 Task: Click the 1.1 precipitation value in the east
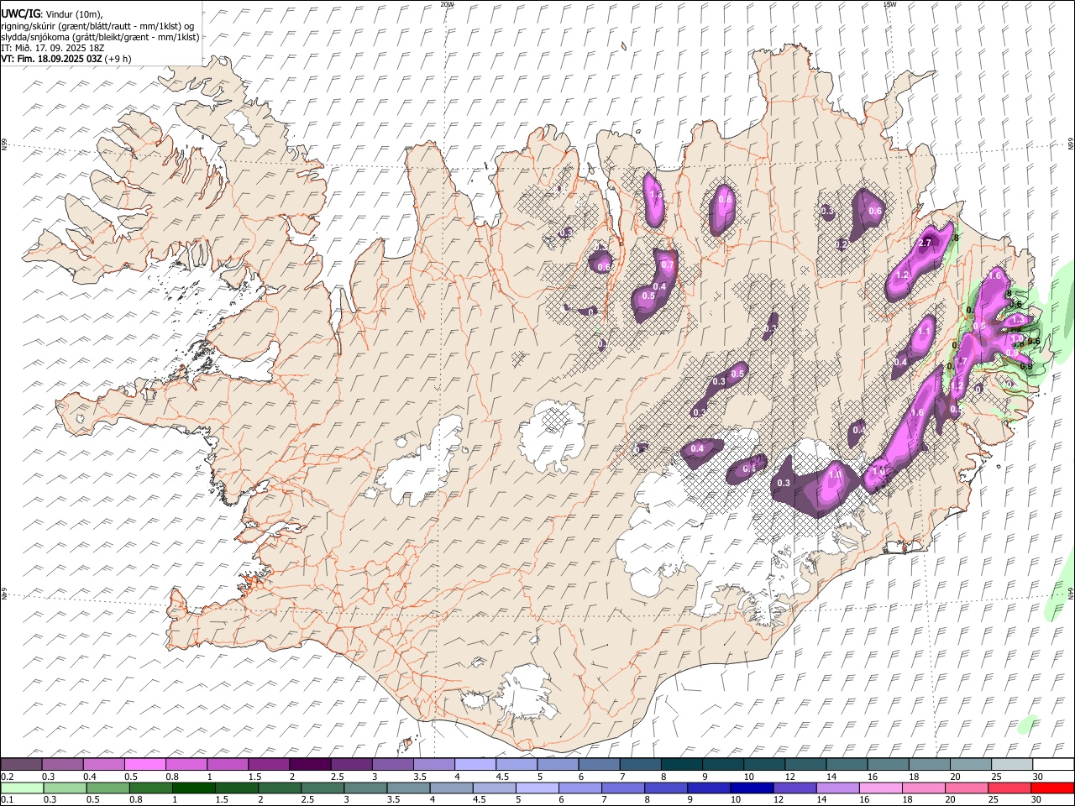tap(924, 332)
